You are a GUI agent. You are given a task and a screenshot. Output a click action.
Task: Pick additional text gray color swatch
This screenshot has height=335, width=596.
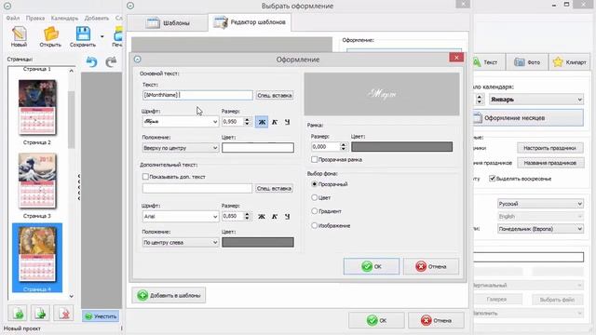tap(258, 242)
